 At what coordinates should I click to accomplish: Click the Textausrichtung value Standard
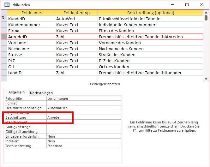(84, 146)
